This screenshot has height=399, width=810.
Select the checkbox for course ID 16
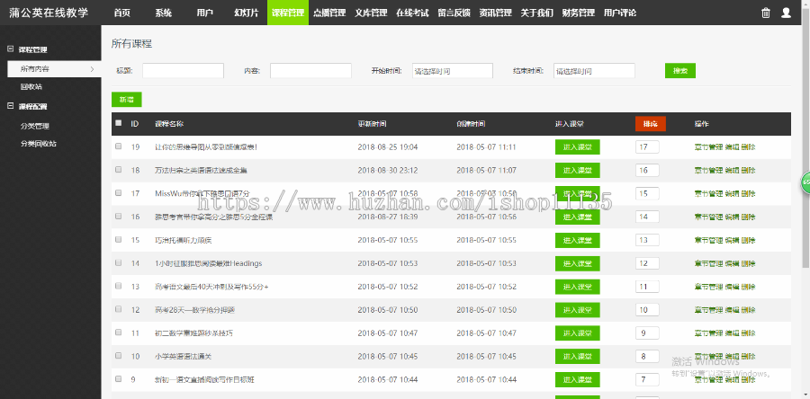(118, 217)
